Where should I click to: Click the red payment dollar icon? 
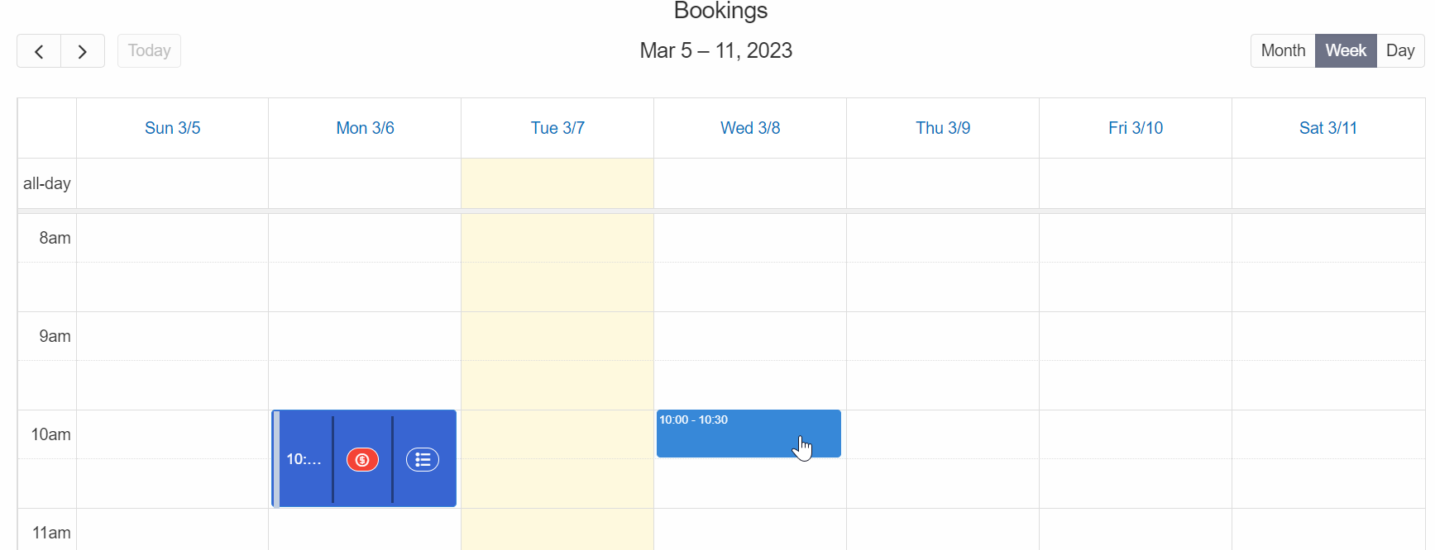tap(362, 460)
